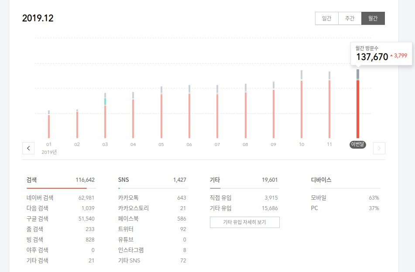Viewport: 415px width, 272px height.
Task: Click the 모바일 device percentage row
Action: [346, 197]
